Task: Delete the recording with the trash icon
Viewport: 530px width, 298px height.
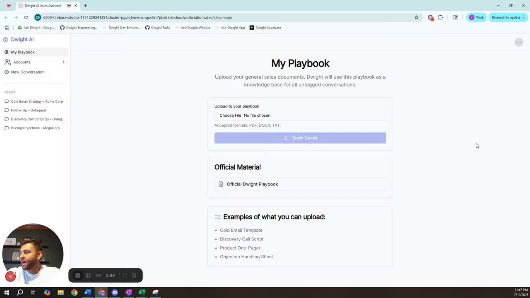Action: point(134,275)
